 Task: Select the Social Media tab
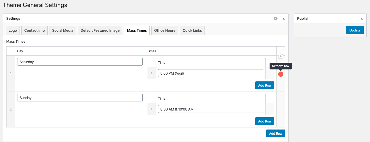click(x=63, y=30)
